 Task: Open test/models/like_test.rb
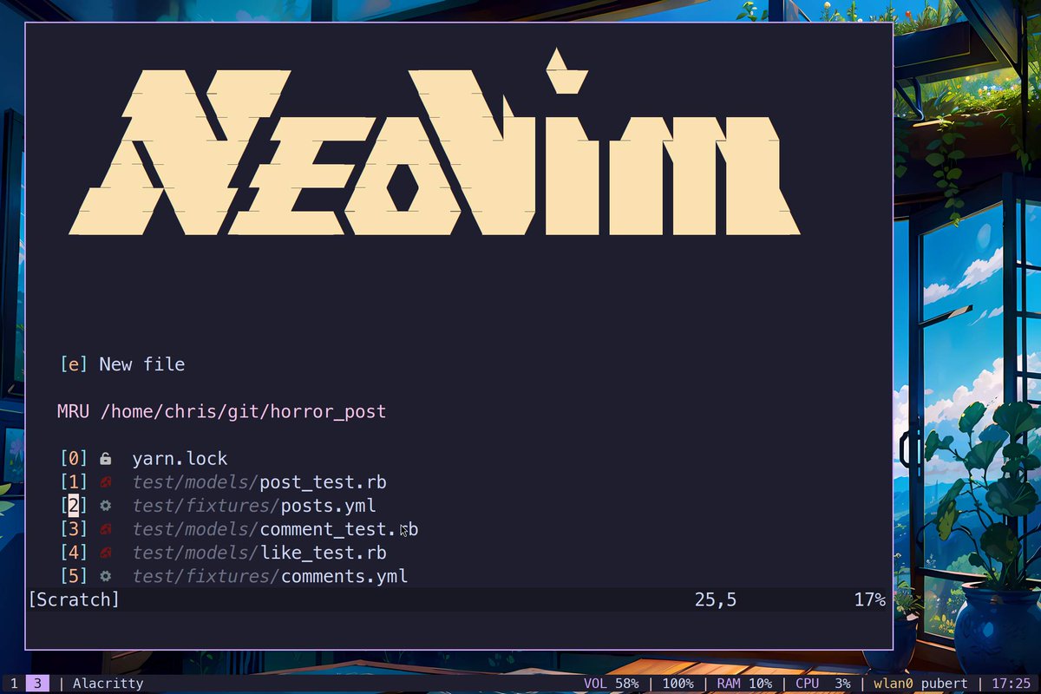259,553
